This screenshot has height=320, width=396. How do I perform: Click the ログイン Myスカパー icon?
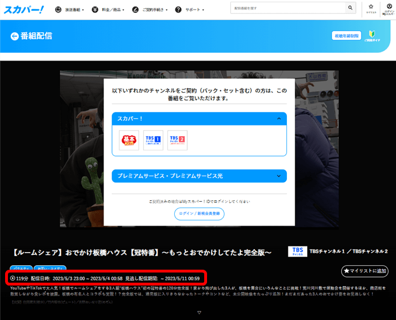pos(389,9)
